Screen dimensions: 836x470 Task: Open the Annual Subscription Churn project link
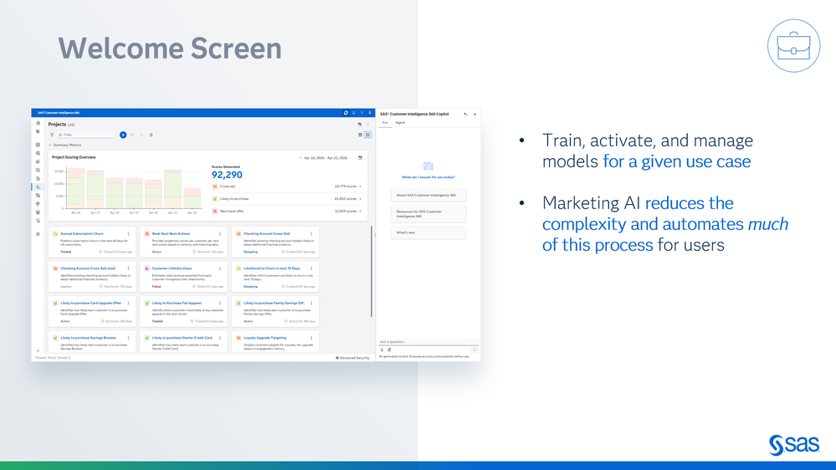(x=81, y=234)
